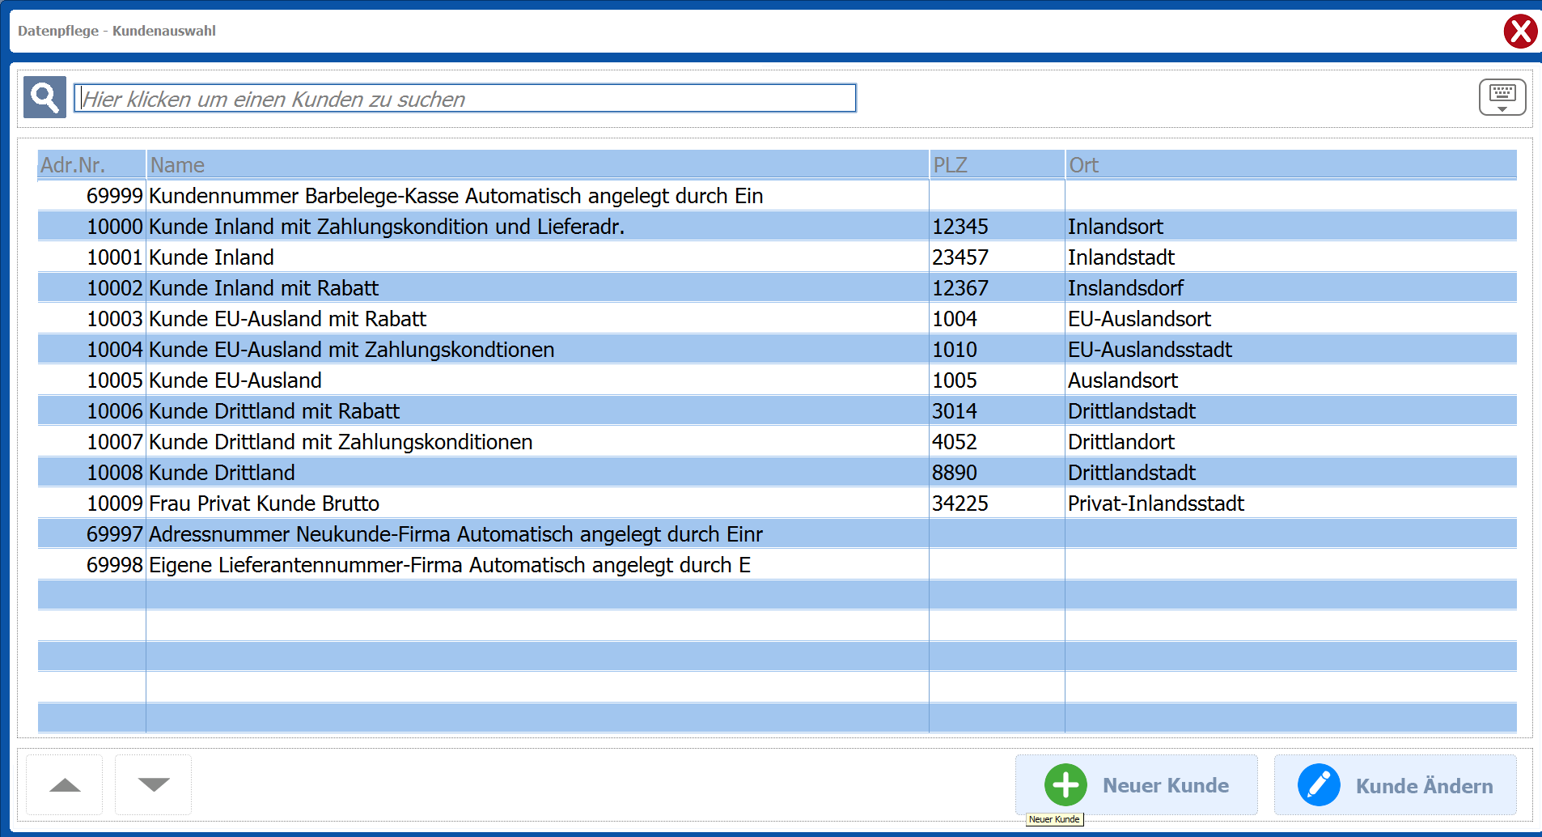This screenshot has height=837, width=1542.
Task: Click the magnifying glass search icon
Action: (x=44, y=98)
